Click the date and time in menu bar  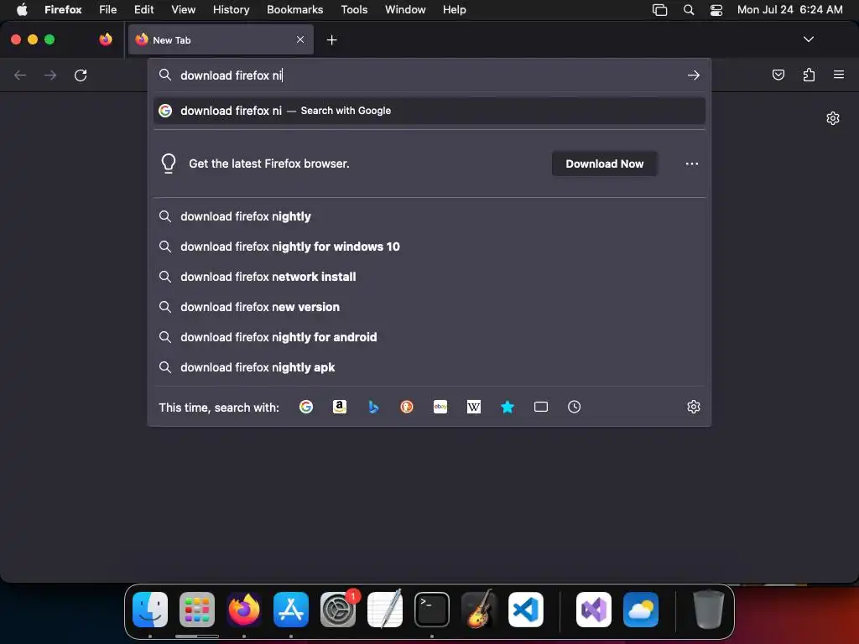click(x=789, y=10)
